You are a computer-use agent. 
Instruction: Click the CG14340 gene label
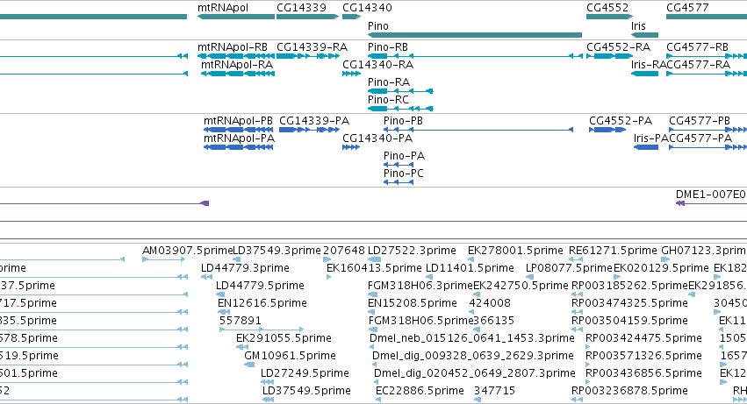(x=367, y=8)
